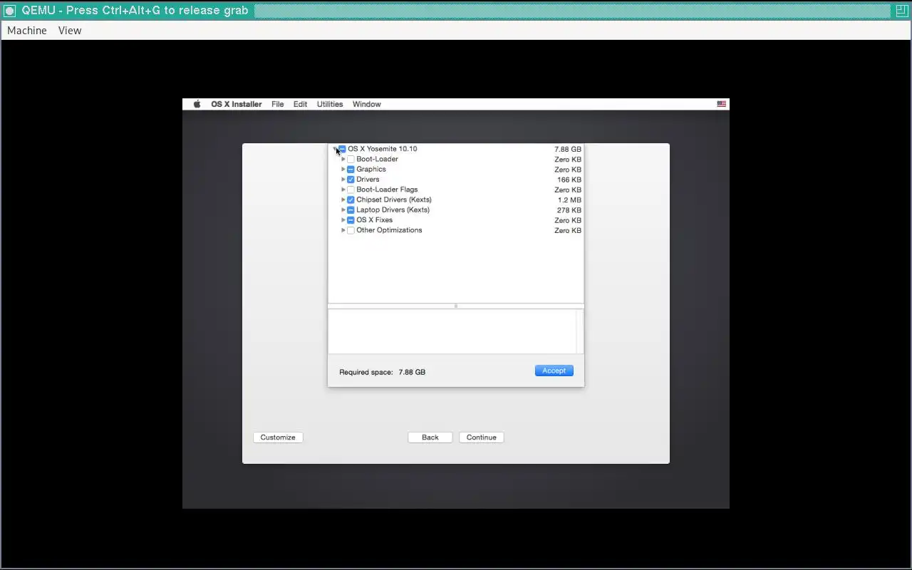This screenshot has height=570, width=912.
Task: Enable the Boot-Loader Flags checkbox
Action: (351, 190)
